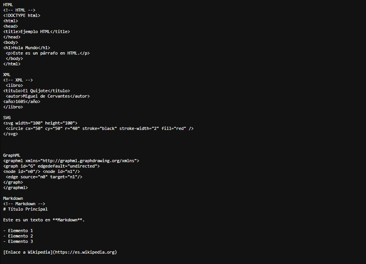This screenshot has width=366, height=264.
Task: Click the DOCTYPE html declaration line
Action: click(x=22, y=15)
